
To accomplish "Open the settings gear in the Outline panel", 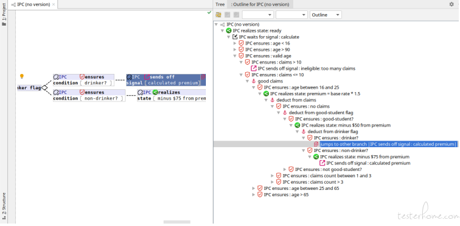I will (x=451, y=4).
